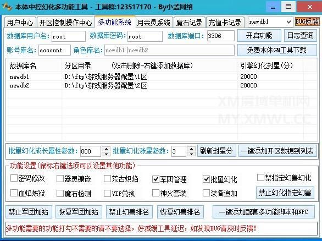This screenshot has height=241, width=322.
Task: Decrease 批量幻化涨星参数 with down arrow
Action: point(191,154)
